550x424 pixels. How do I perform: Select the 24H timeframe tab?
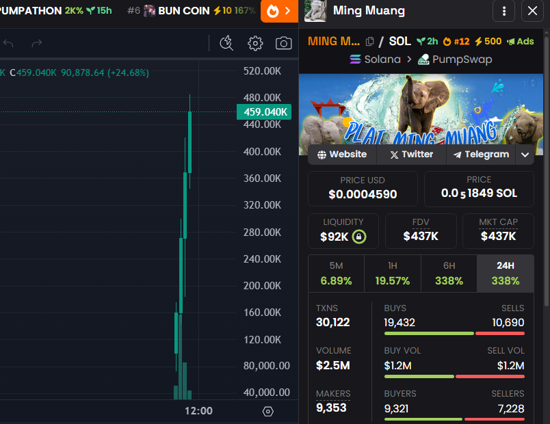click(506, 274)
